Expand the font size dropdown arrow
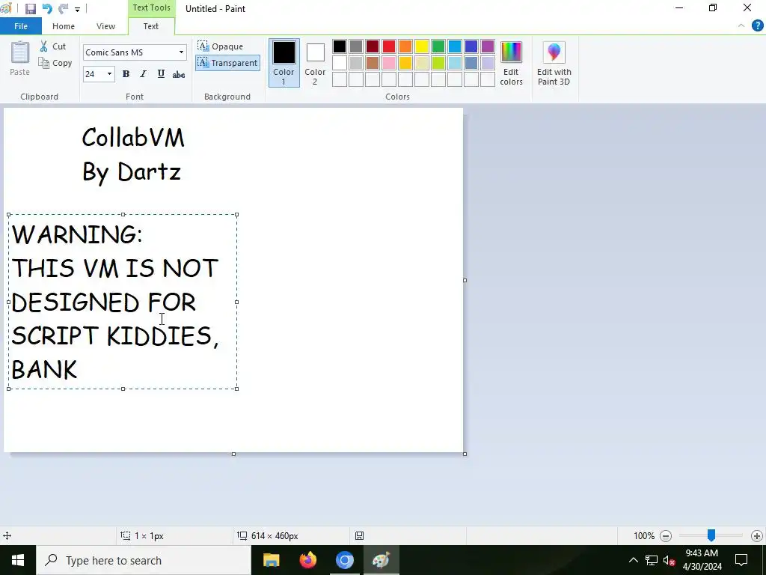This screenshot has width=766, height=575. pyautogui.click(x=109, y=74)
